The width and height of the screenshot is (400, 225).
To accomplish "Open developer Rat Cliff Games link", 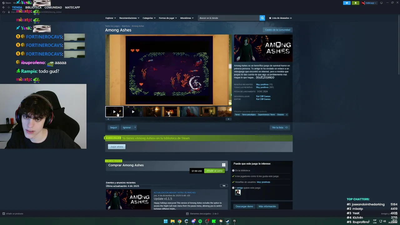I will point(263,96).
